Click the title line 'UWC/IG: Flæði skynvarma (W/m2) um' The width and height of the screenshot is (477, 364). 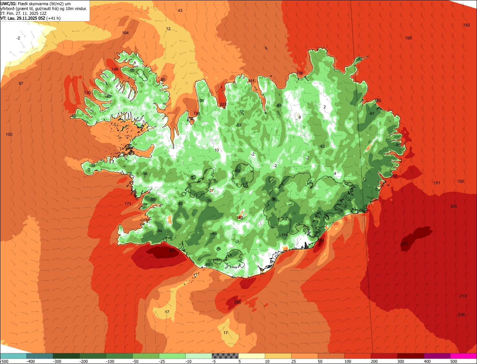point(36,3)
